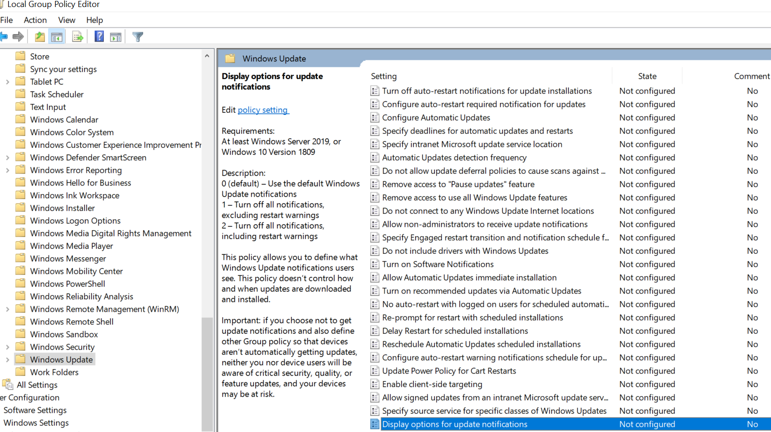Expand the Windows Security tree node
This screenshot has height=432, width=771.
(x=7, y=347)
